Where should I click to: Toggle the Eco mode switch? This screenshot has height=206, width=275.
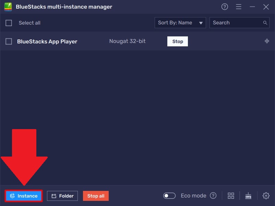click(x=169, y=196)
